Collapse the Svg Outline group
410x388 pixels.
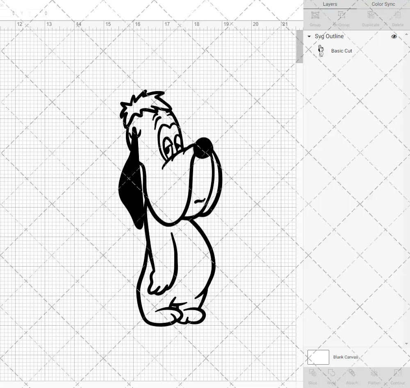(309, 37)
